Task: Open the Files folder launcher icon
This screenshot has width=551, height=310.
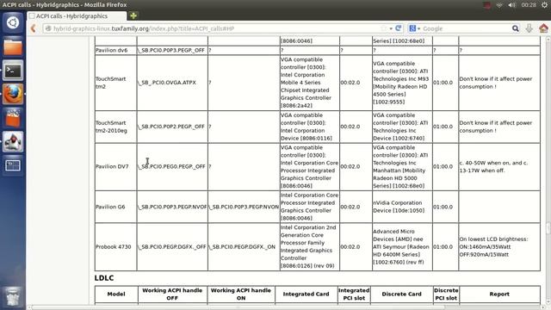Action: tap(13, 46)
